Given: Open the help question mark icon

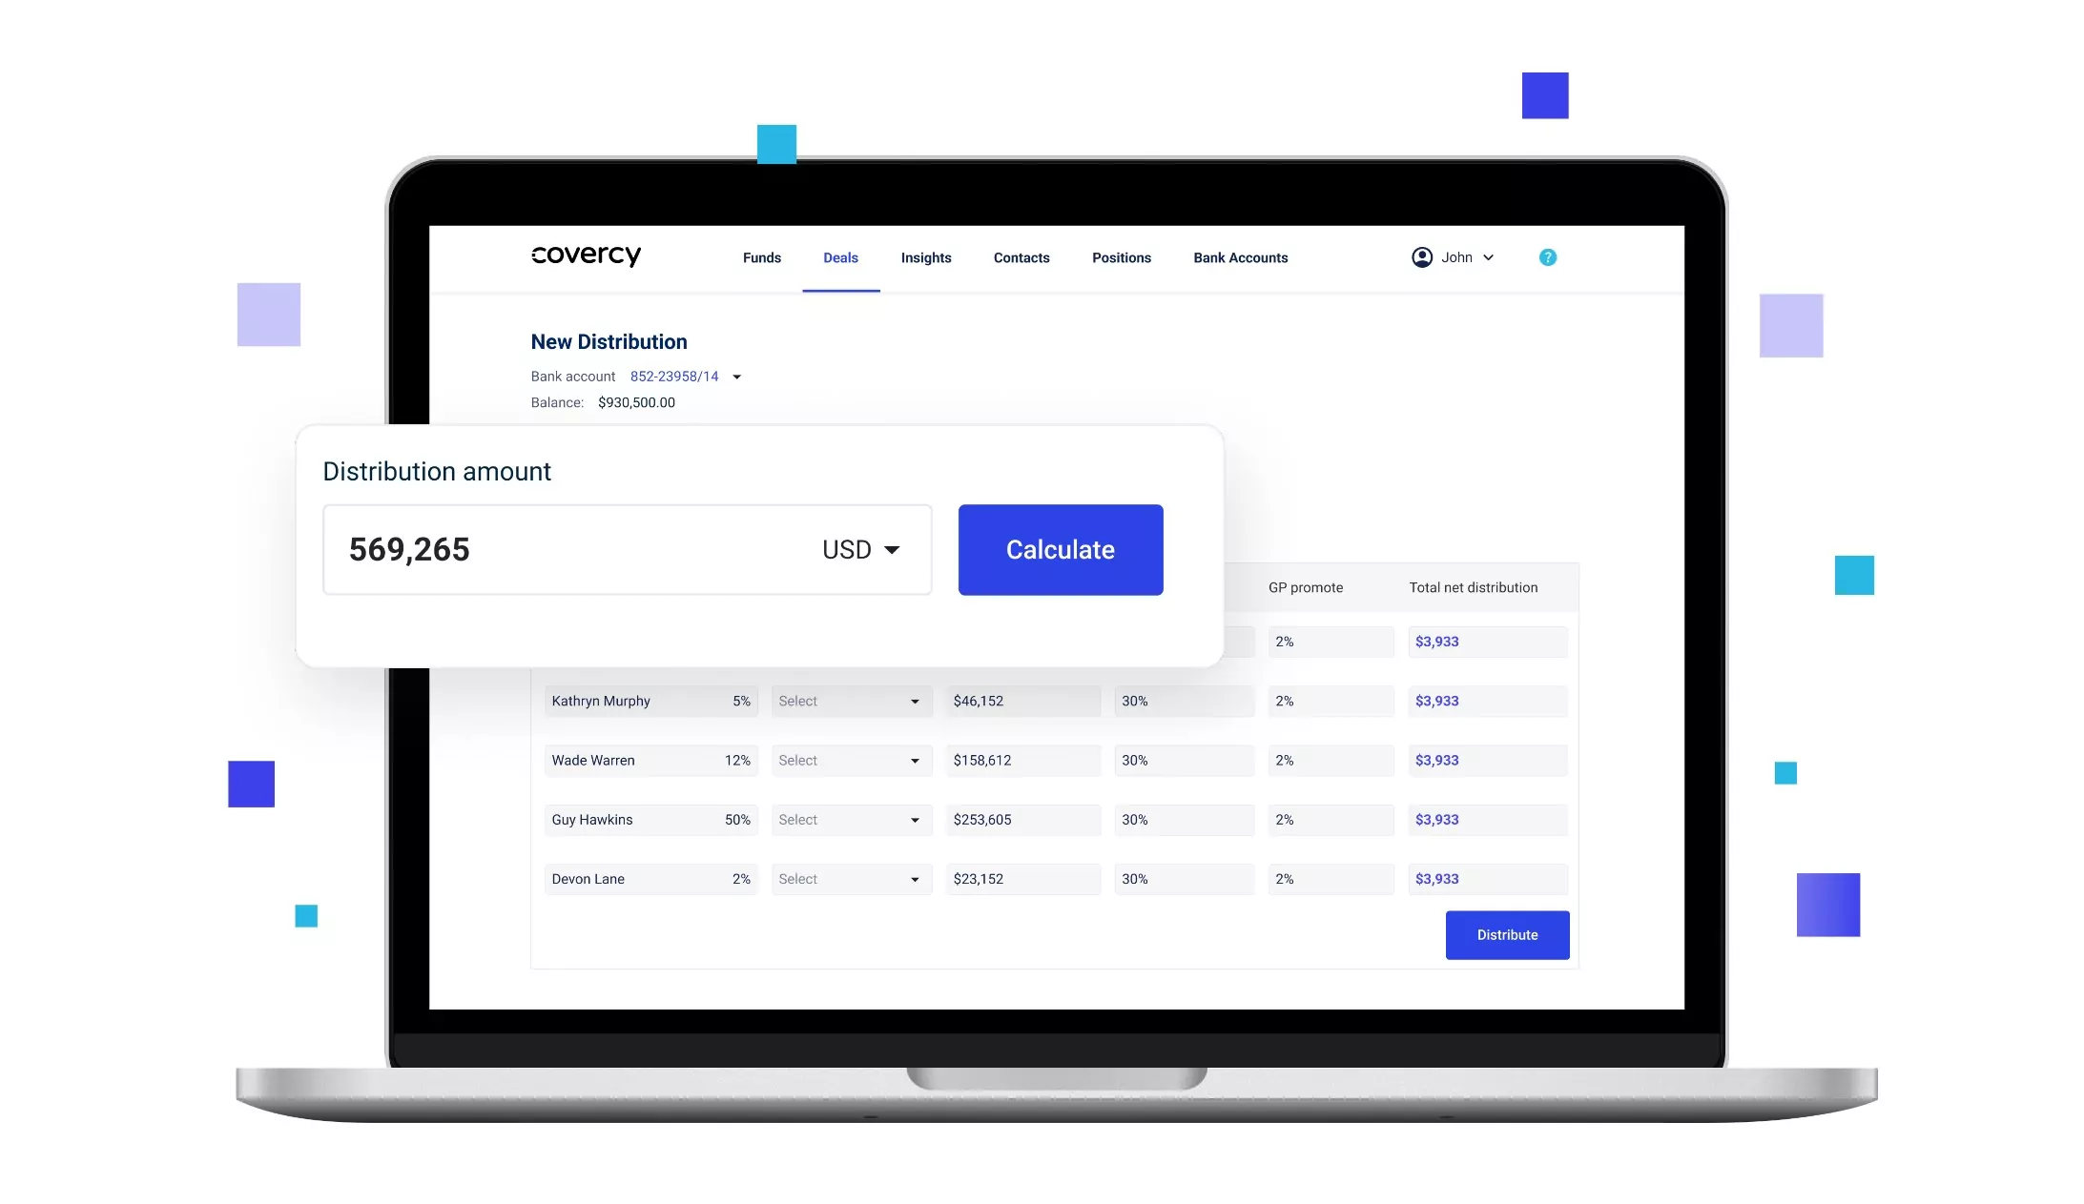Looking at the screenshot, I should tap(1548, 256).
